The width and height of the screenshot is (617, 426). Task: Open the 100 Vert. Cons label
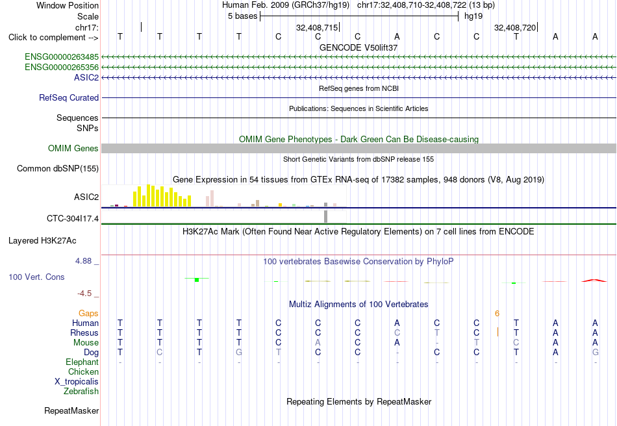click(36, 277)
